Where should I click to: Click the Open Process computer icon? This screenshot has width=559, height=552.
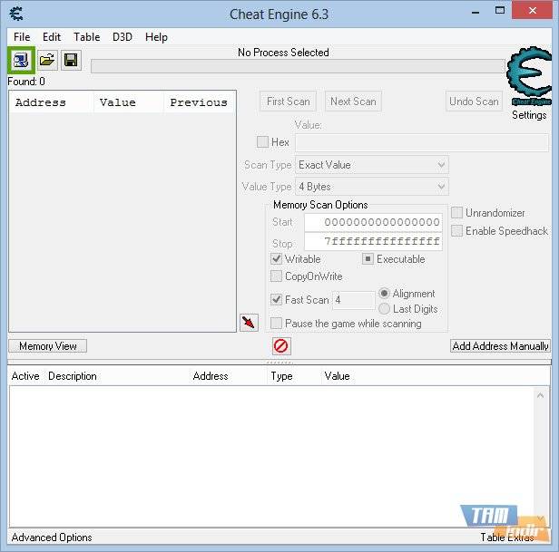[20, 61]
